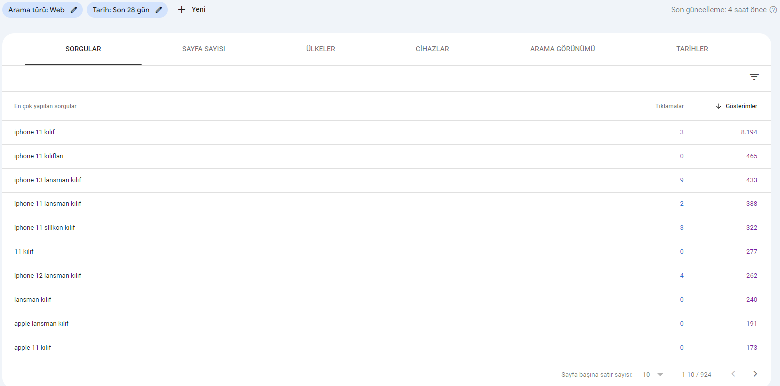Viewport: 780px width, 386px height.
Task: Click the impressions value 465
Action: point(752,156)
